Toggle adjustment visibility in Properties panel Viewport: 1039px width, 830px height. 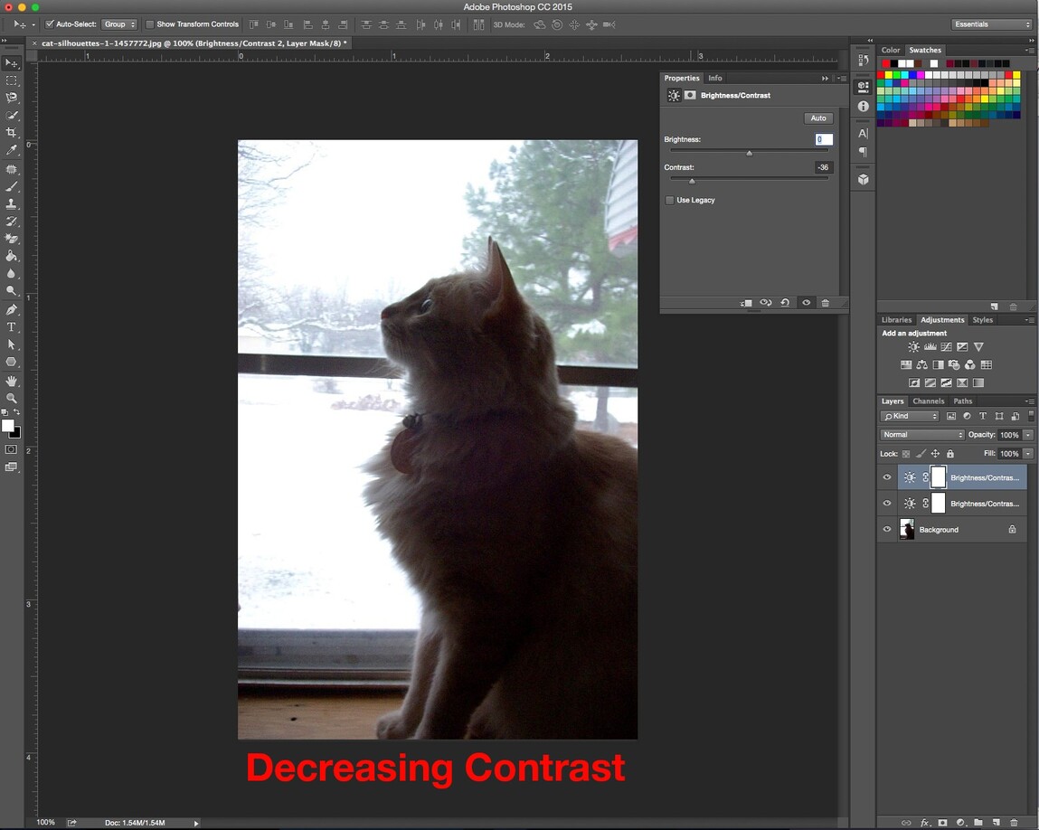pyautogui.click(x=806, y=303)
